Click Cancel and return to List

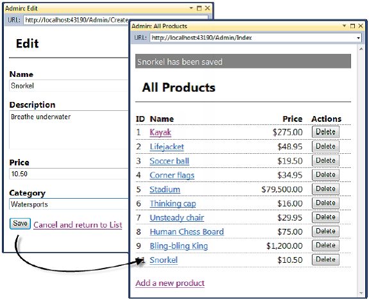click(78, 225)
